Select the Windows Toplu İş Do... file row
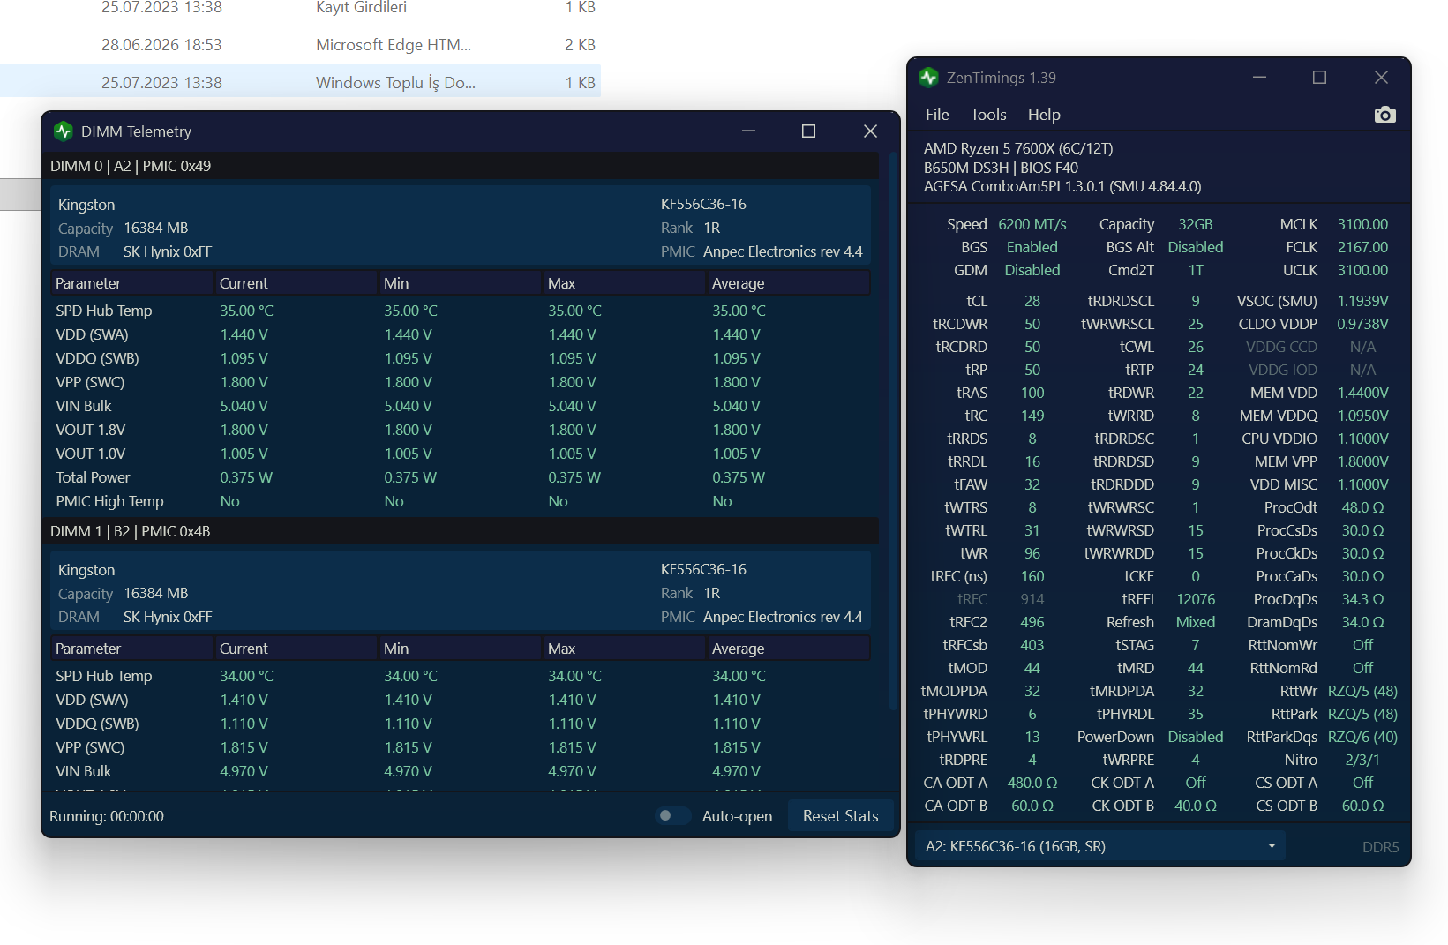This screenshot has height=945, width=1448. point(300,82)
